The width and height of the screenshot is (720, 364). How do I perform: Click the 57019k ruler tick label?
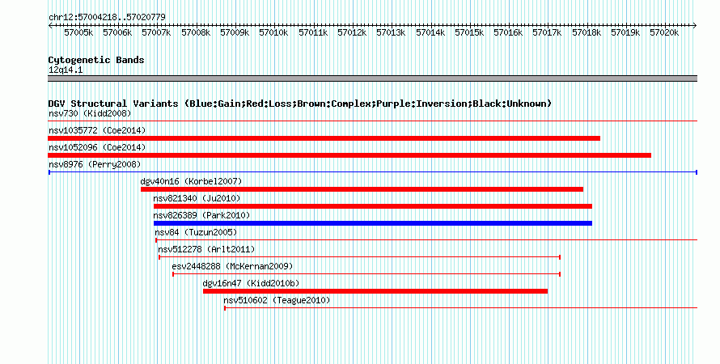point(626,32)
